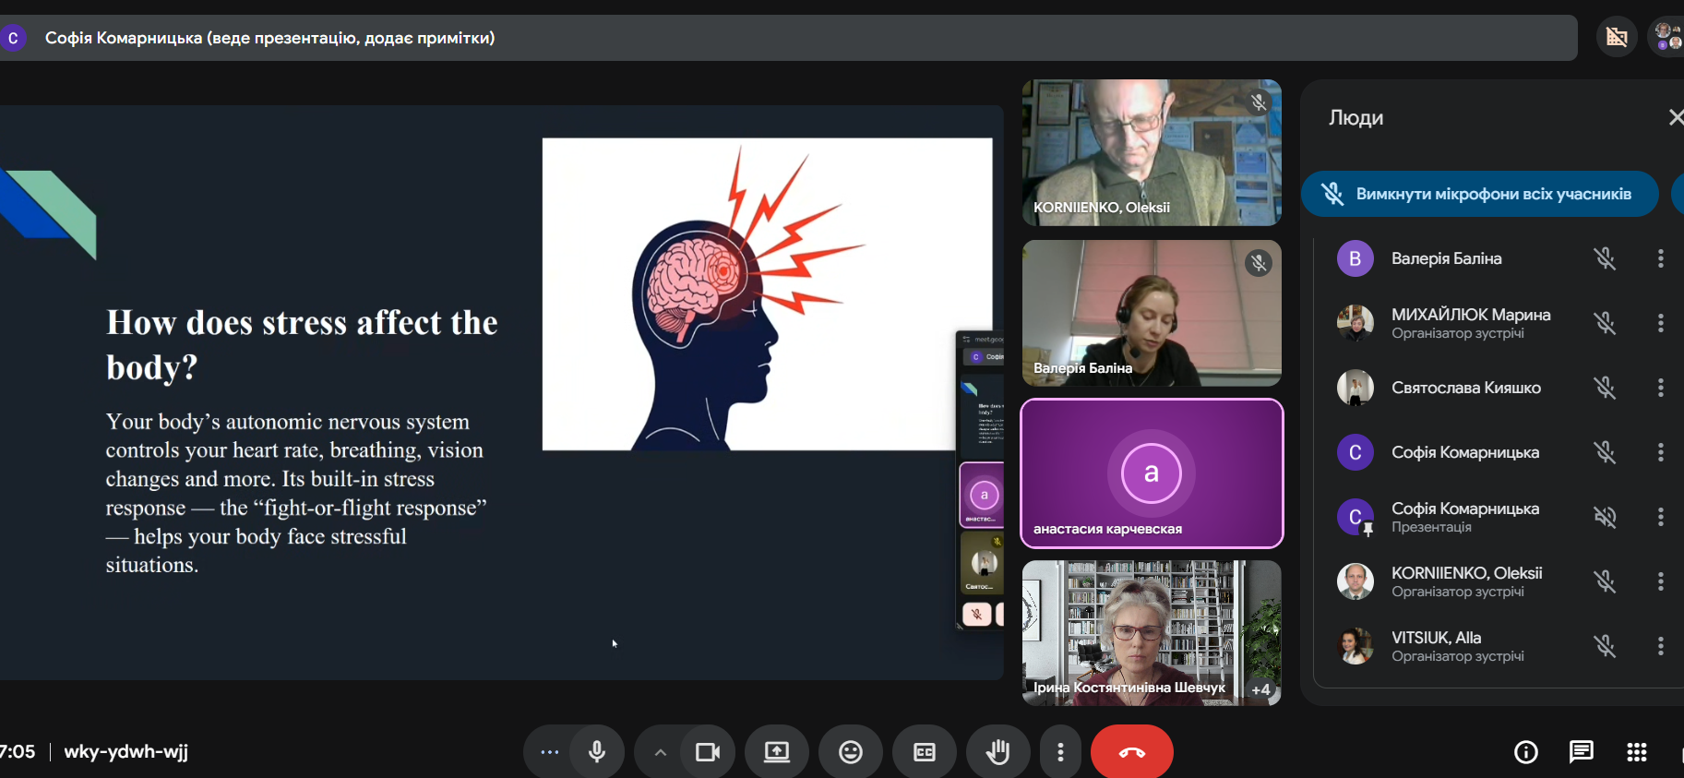Turn on closed captions

(924, 752)
